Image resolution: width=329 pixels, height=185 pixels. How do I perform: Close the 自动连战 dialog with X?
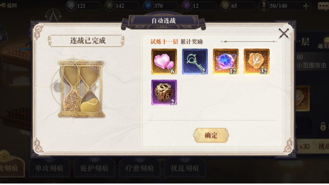(x=284, y=33)
